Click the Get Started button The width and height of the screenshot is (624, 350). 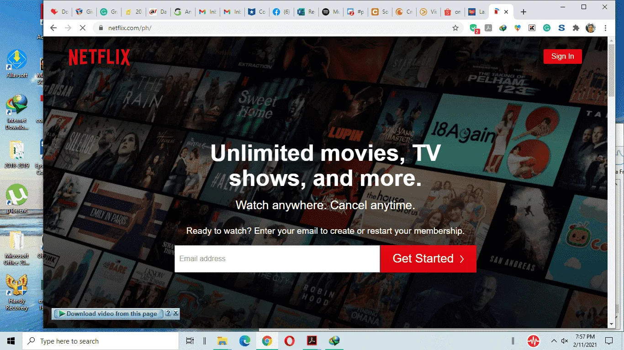click(428, 259)
